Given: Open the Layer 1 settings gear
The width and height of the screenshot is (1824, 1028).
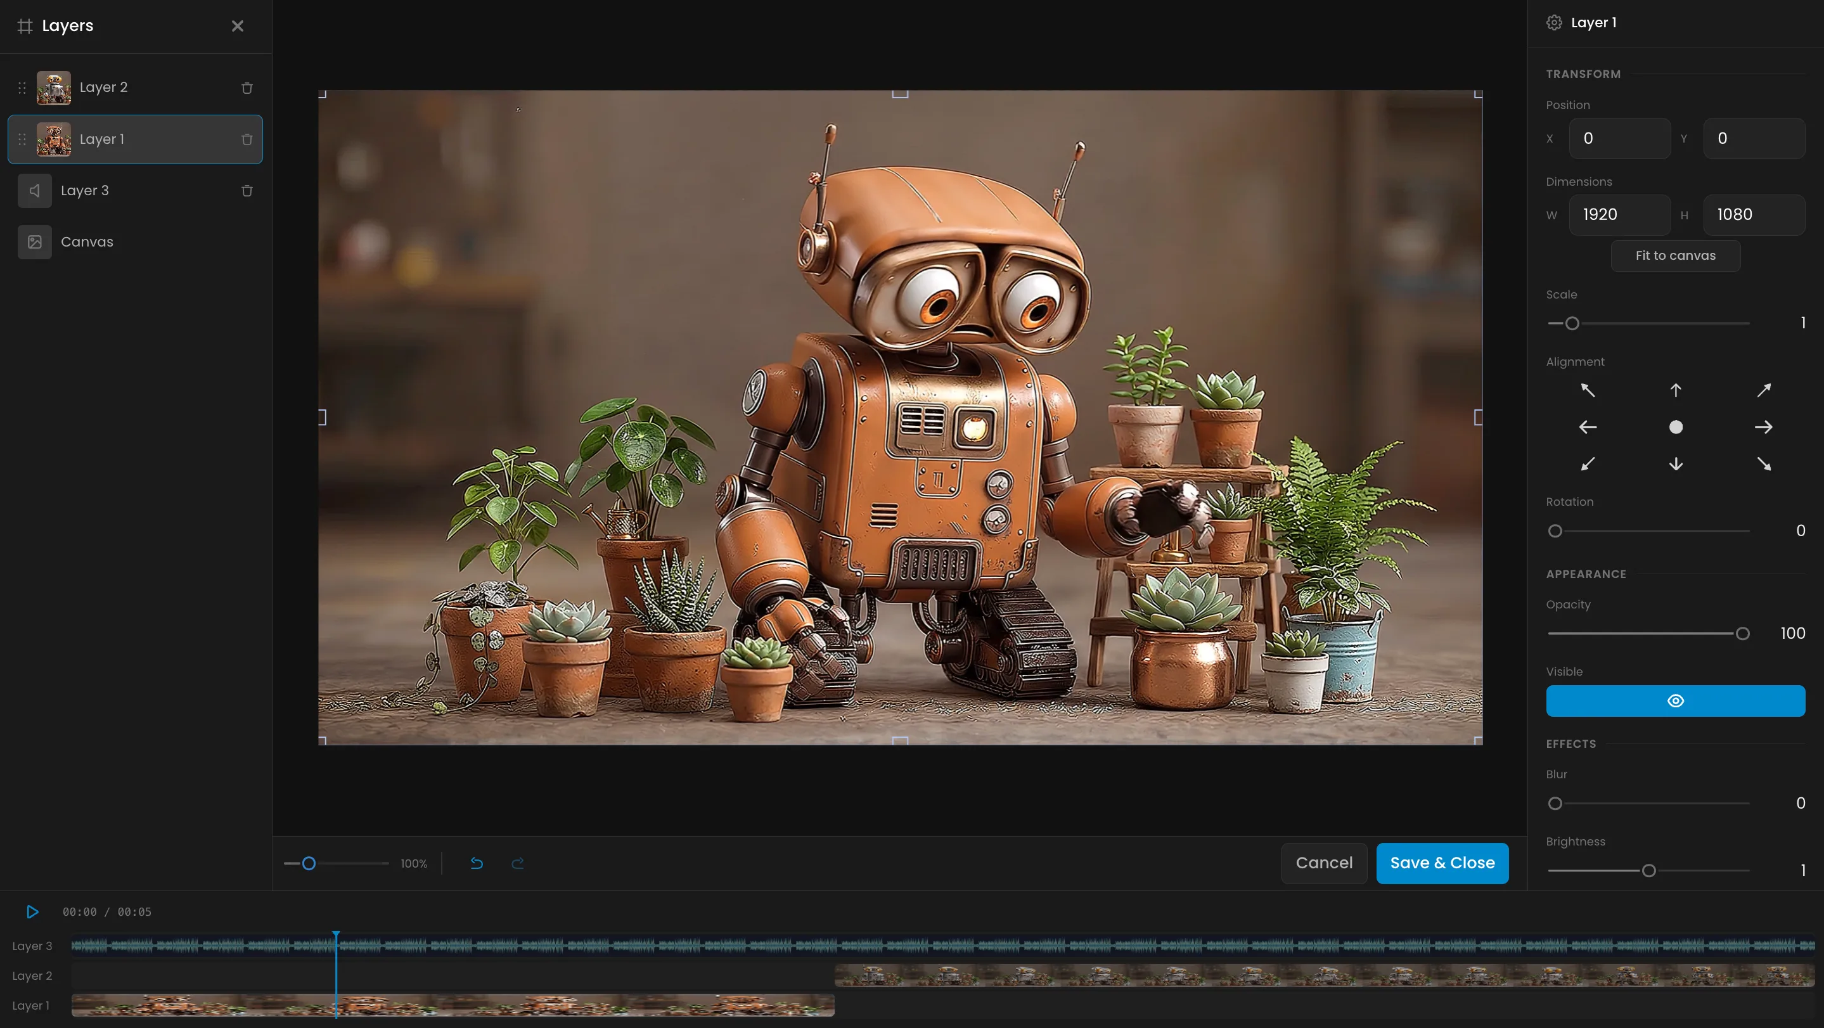Looking at the screenshot, I should click(x=1553, y=22).
